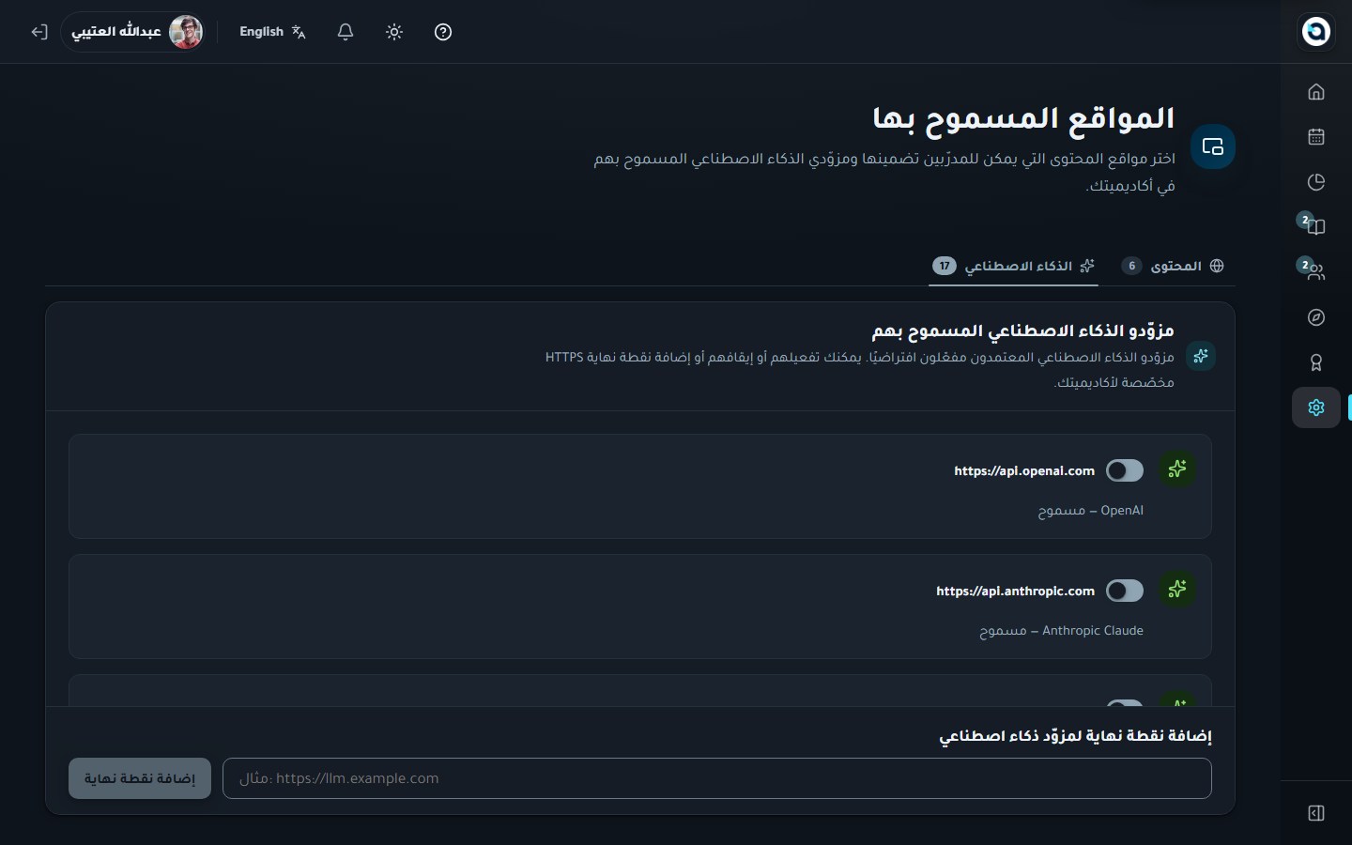Open notifications bell
Image resolution: width=1352 pixels, height=845 pixels.
(x=346, y=32)
